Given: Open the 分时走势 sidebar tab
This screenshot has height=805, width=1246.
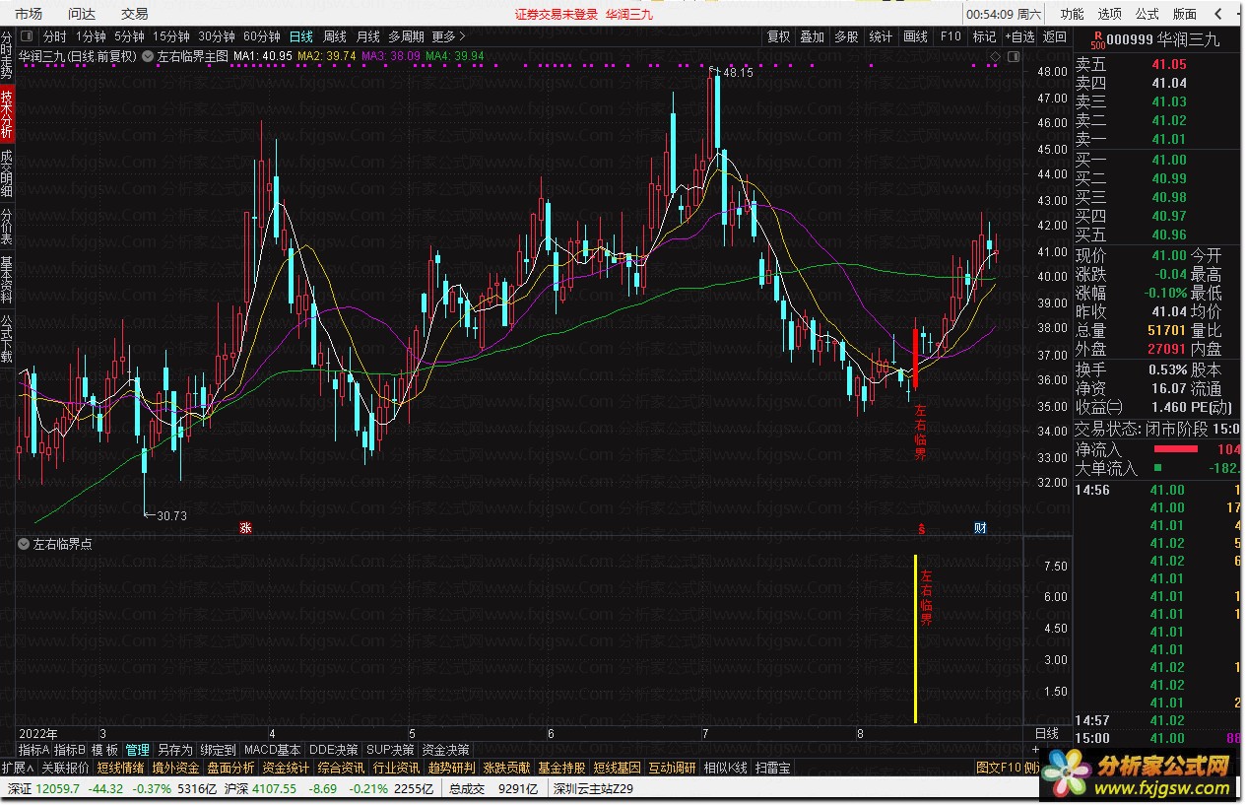Looking at the screenshot, I should point(7,57).
